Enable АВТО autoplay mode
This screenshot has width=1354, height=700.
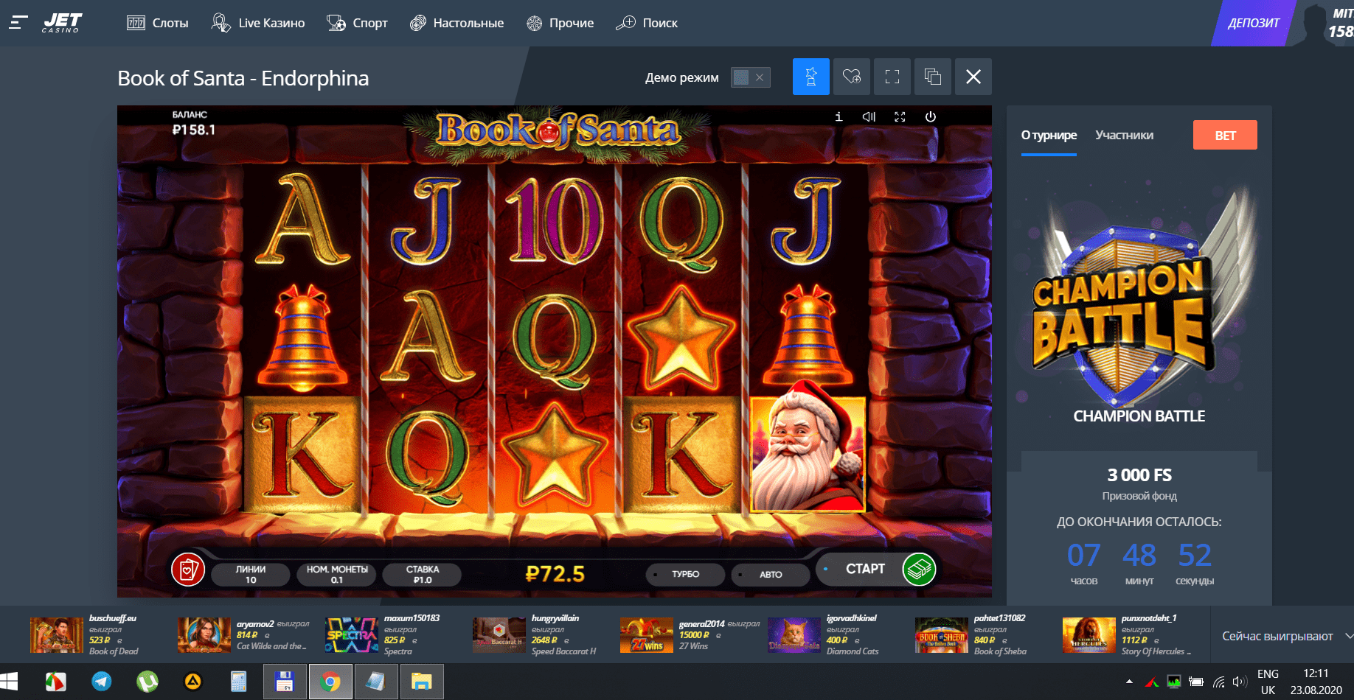771,574
